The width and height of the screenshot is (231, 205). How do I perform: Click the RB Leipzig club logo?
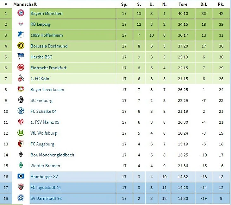pyautogui.click(x=21, y=24)
